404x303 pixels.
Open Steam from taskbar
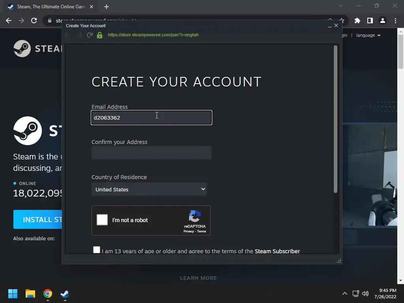tap(65, 294)
